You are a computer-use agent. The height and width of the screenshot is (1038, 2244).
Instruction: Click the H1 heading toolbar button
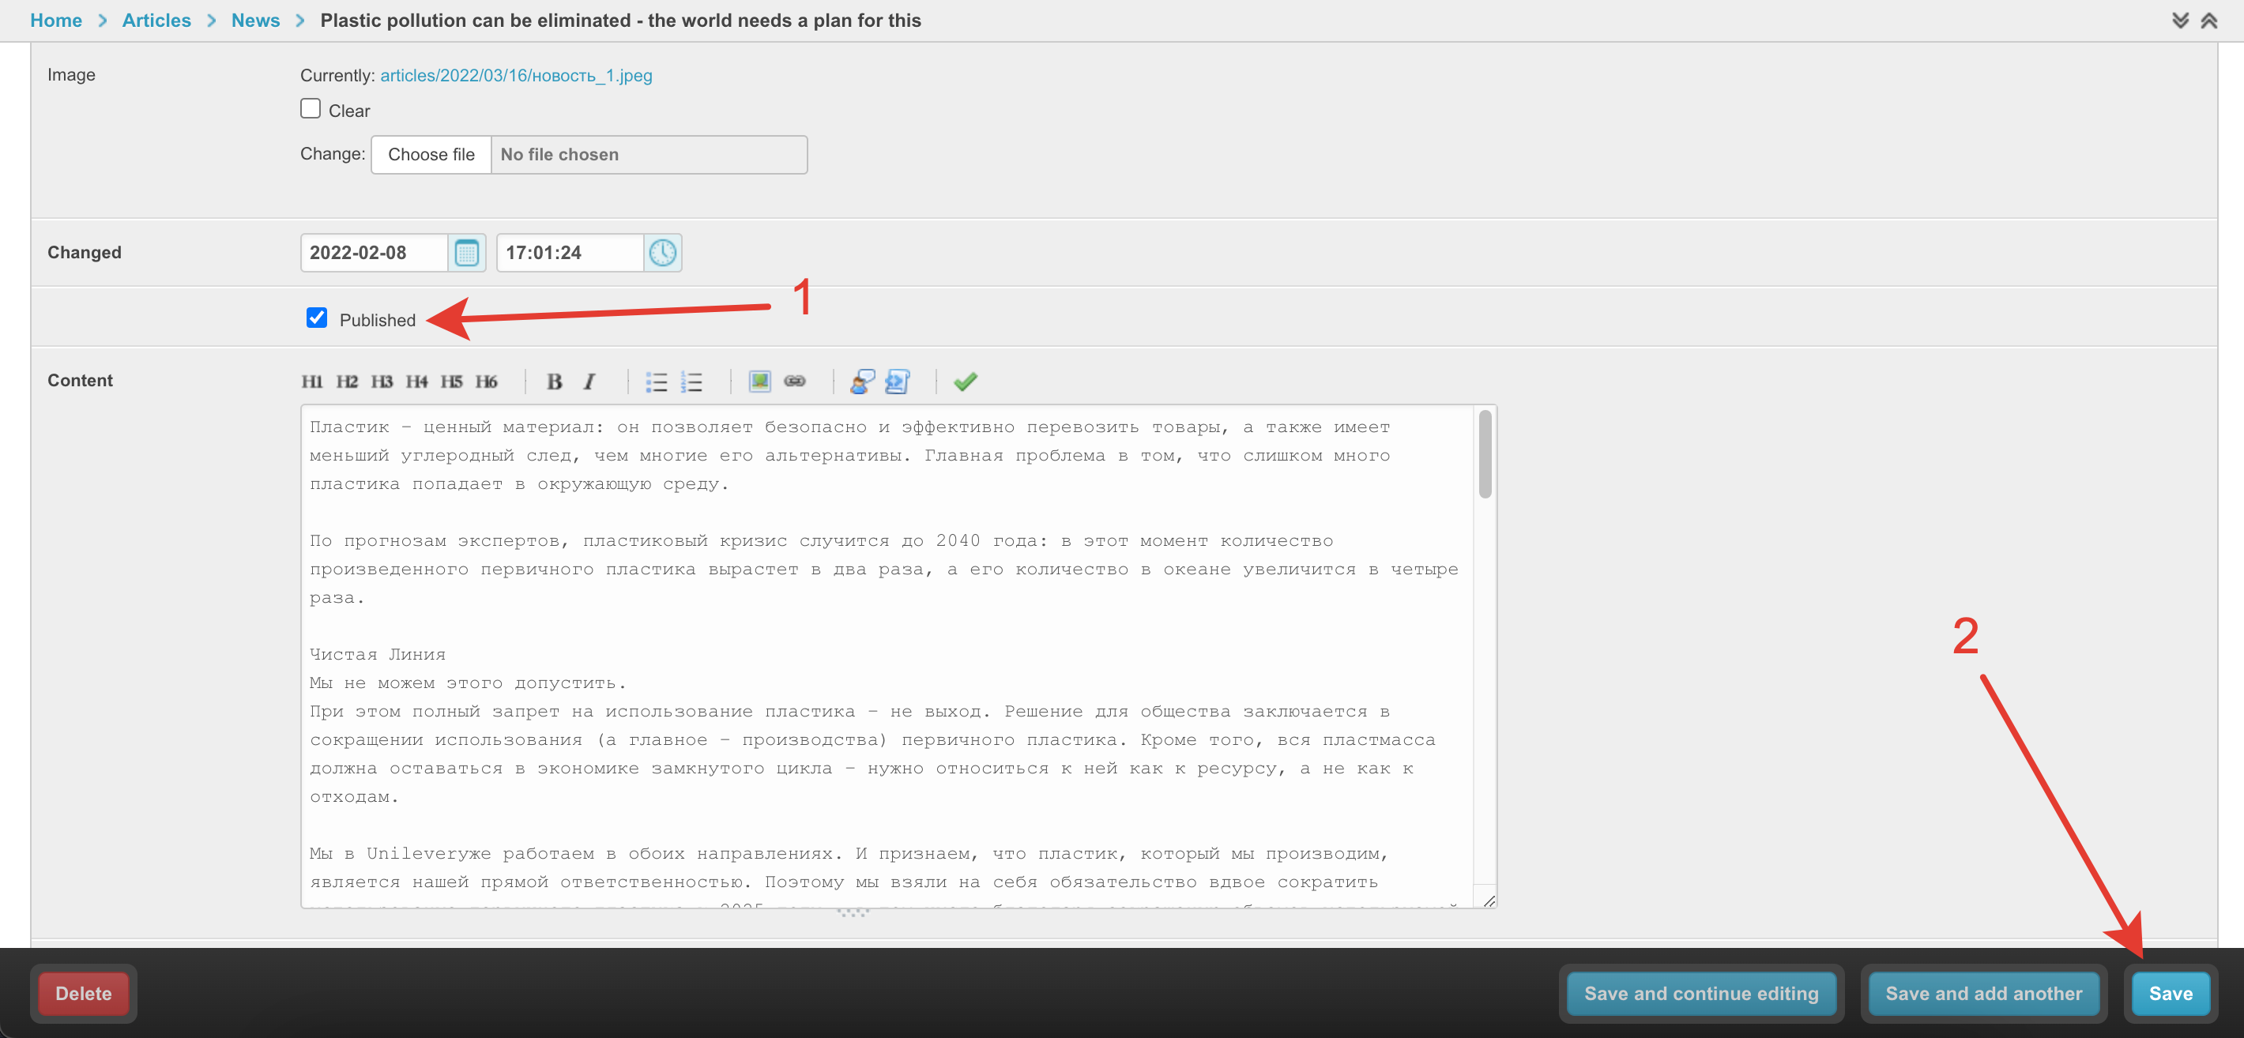tap(312, 382)
